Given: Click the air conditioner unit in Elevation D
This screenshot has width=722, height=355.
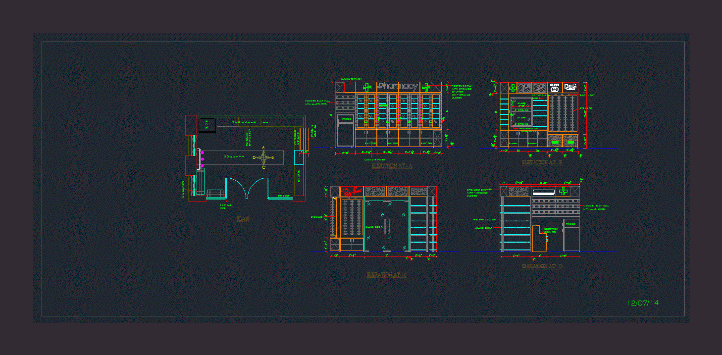Looking at the screenshot, I should (x=544, y=191).
